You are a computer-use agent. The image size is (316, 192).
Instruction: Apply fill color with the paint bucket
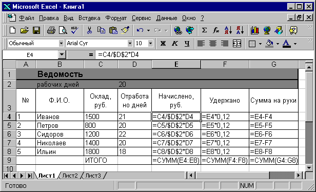(x=269, y=43)
